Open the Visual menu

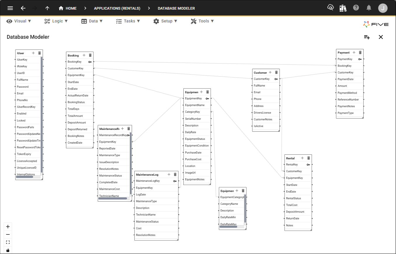pos(19,21)
